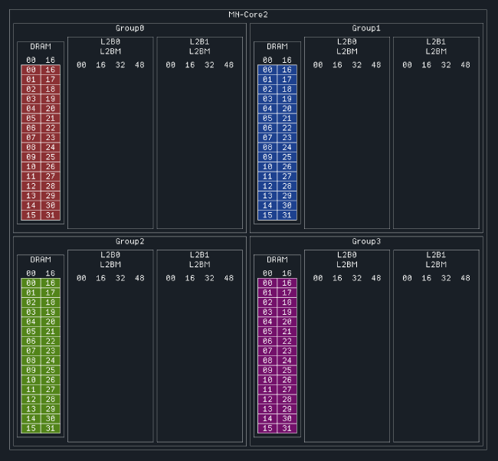
Task: Select red DRAM cell 13 in Group0
Action: pyautogui.click(x=31, y=196)
